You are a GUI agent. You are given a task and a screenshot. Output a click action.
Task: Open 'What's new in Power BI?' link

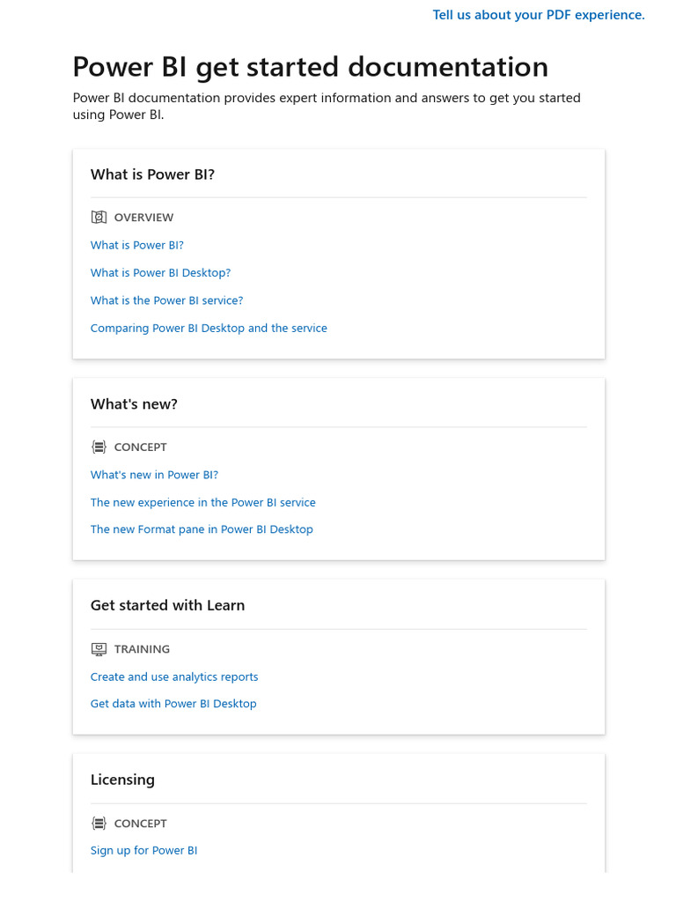click(x=154, y=475)
